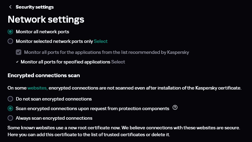The height and width of the screenshot is (142, 252).
Task: Click the 'Always scan encrypted connections' label text
Action: [x=54, y=118]
